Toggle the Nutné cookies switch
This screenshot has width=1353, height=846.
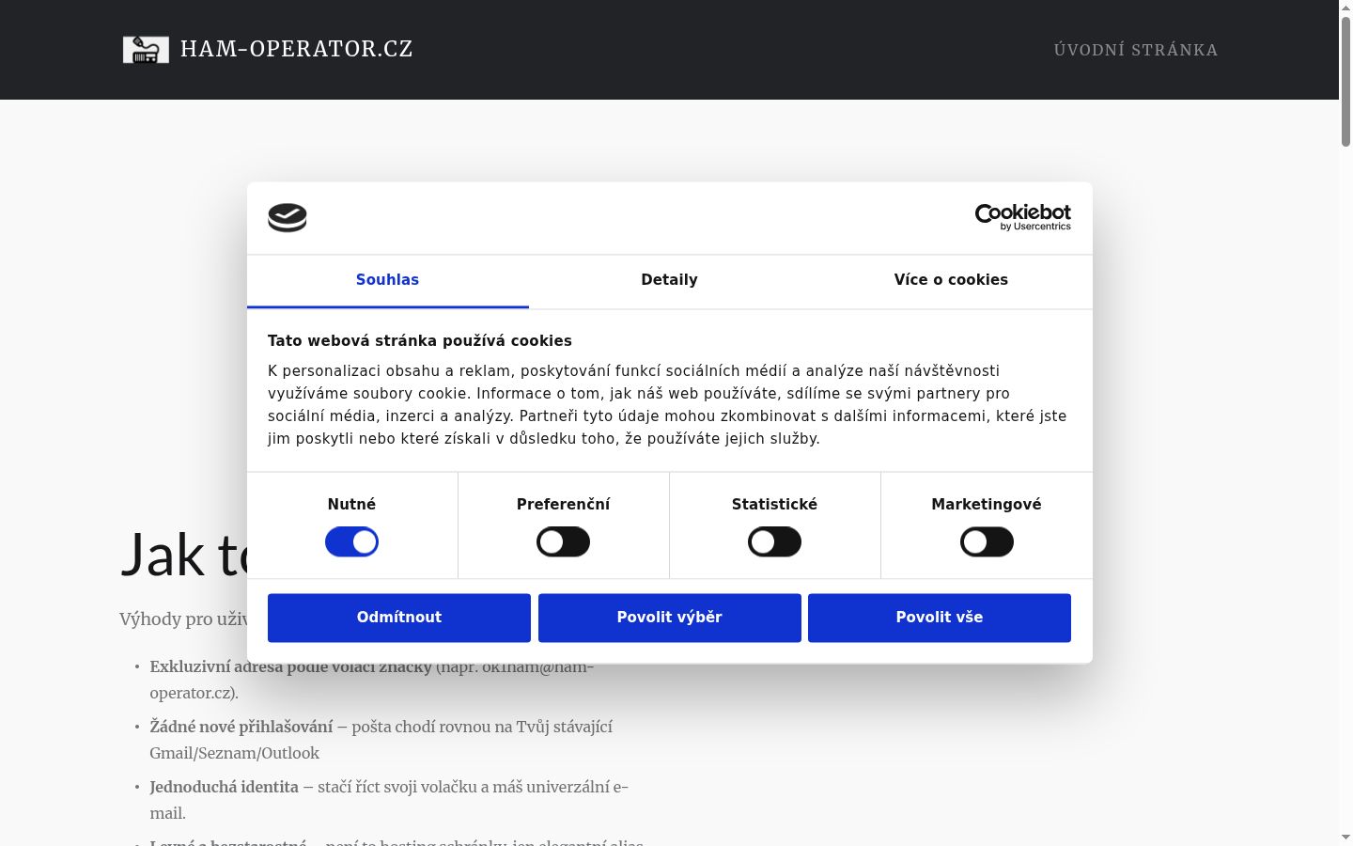pyautogui.click(x=351, y=542)
